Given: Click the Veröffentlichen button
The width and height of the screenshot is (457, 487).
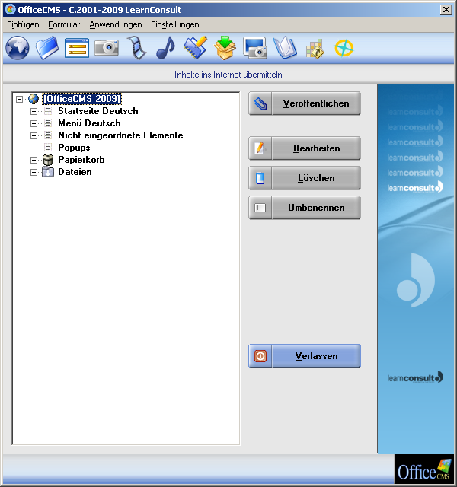Looking at the screenshot, I should click(305, 103).
